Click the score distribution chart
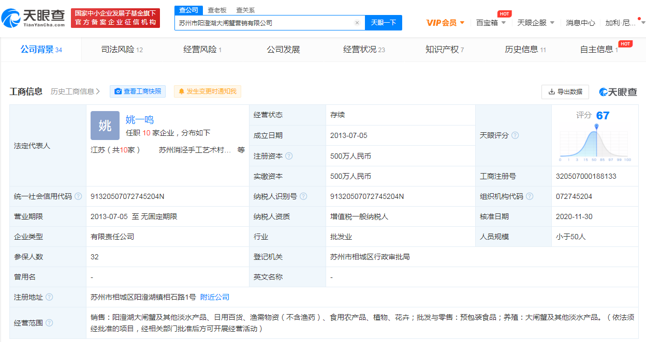This screenshot has width=646, height=342. pyautogui.click(x=596, y=142)
